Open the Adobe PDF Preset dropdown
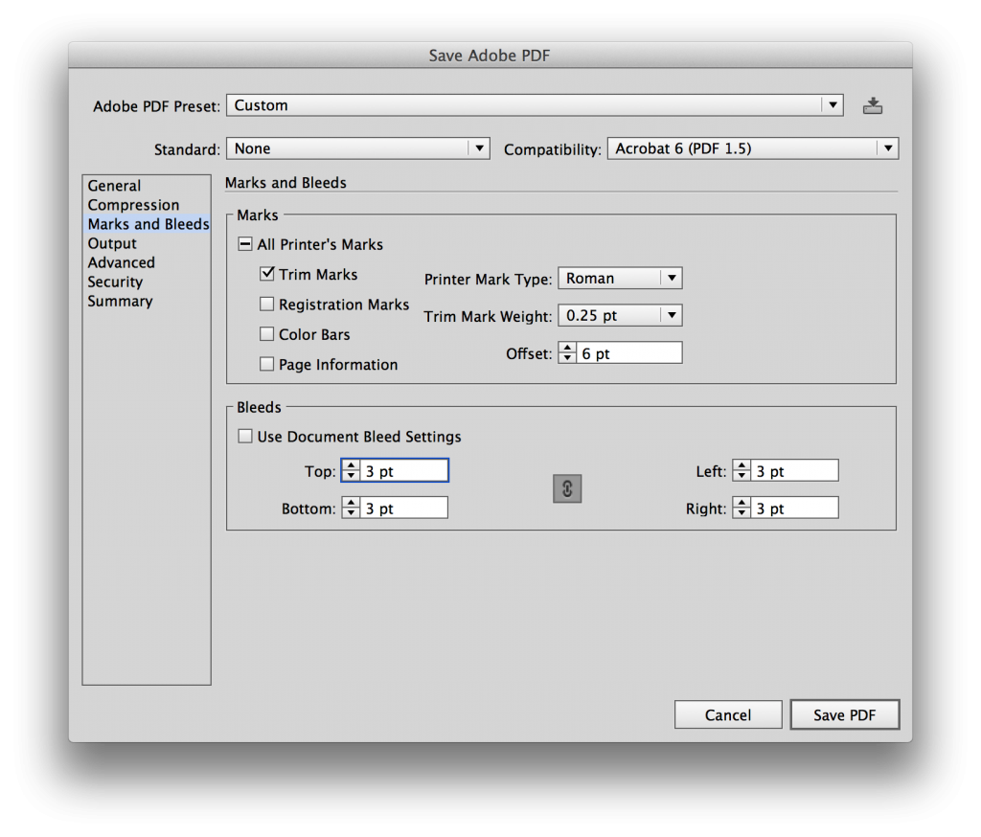 [535, 105]
